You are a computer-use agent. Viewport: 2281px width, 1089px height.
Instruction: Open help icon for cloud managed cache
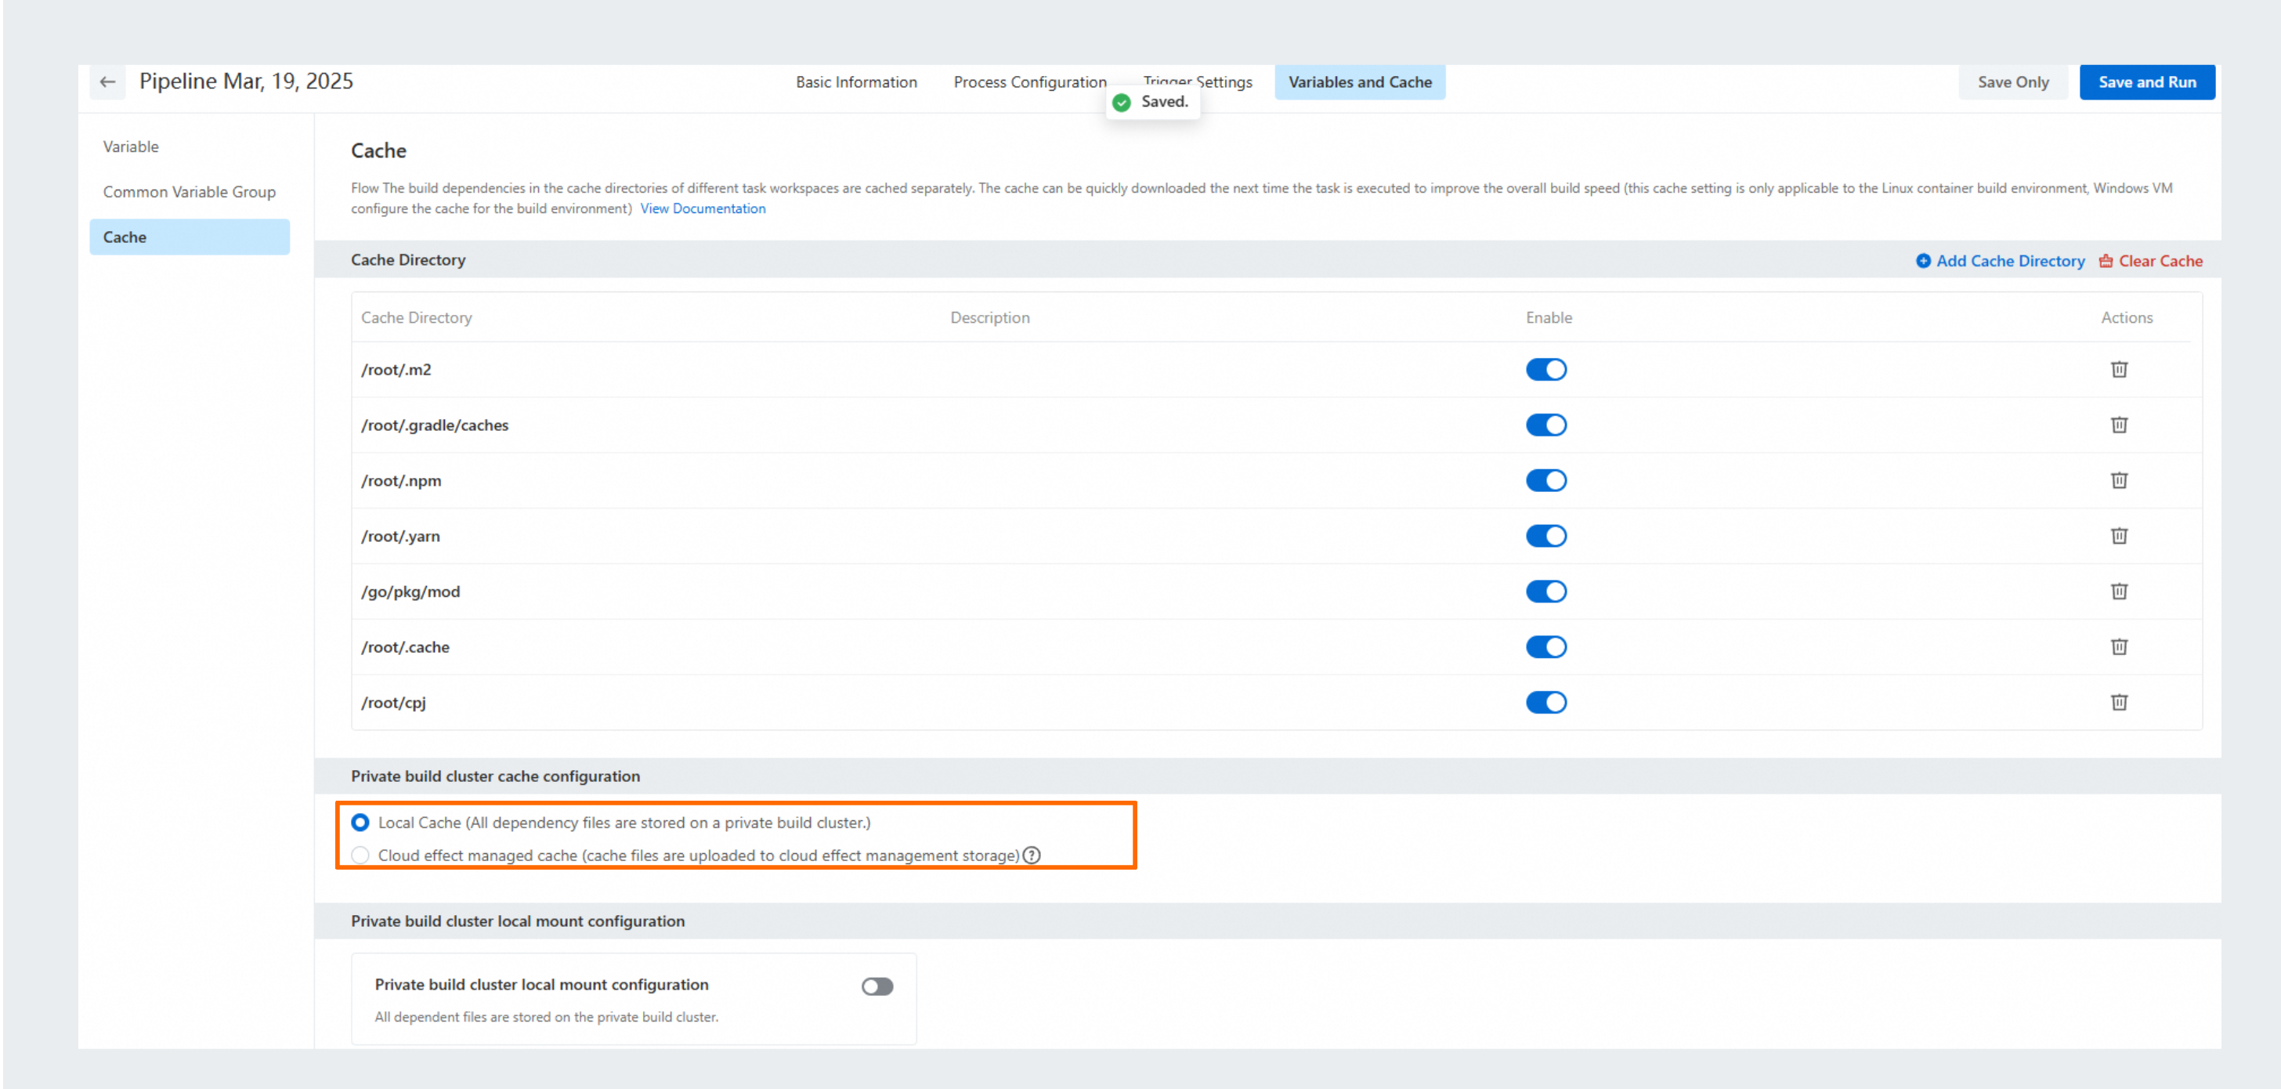pos(1031,856)
